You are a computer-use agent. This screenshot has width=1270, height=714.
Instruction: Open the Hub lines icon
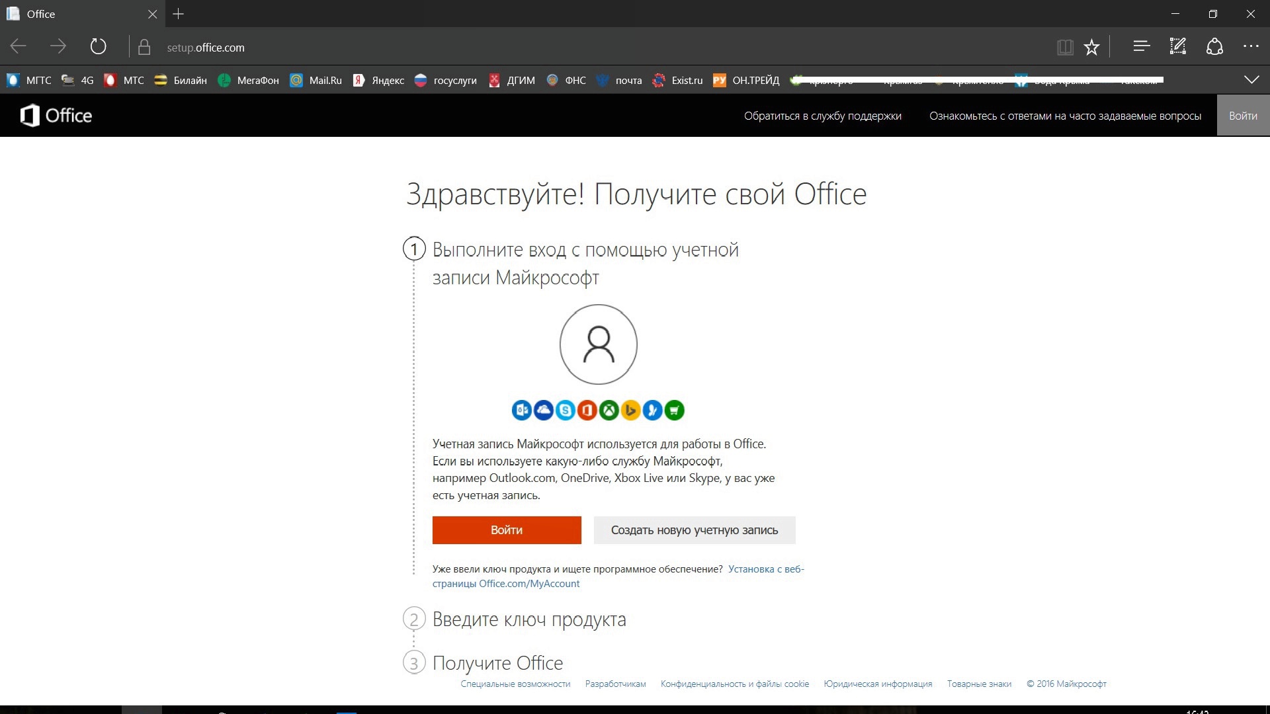coord(1141,46)
